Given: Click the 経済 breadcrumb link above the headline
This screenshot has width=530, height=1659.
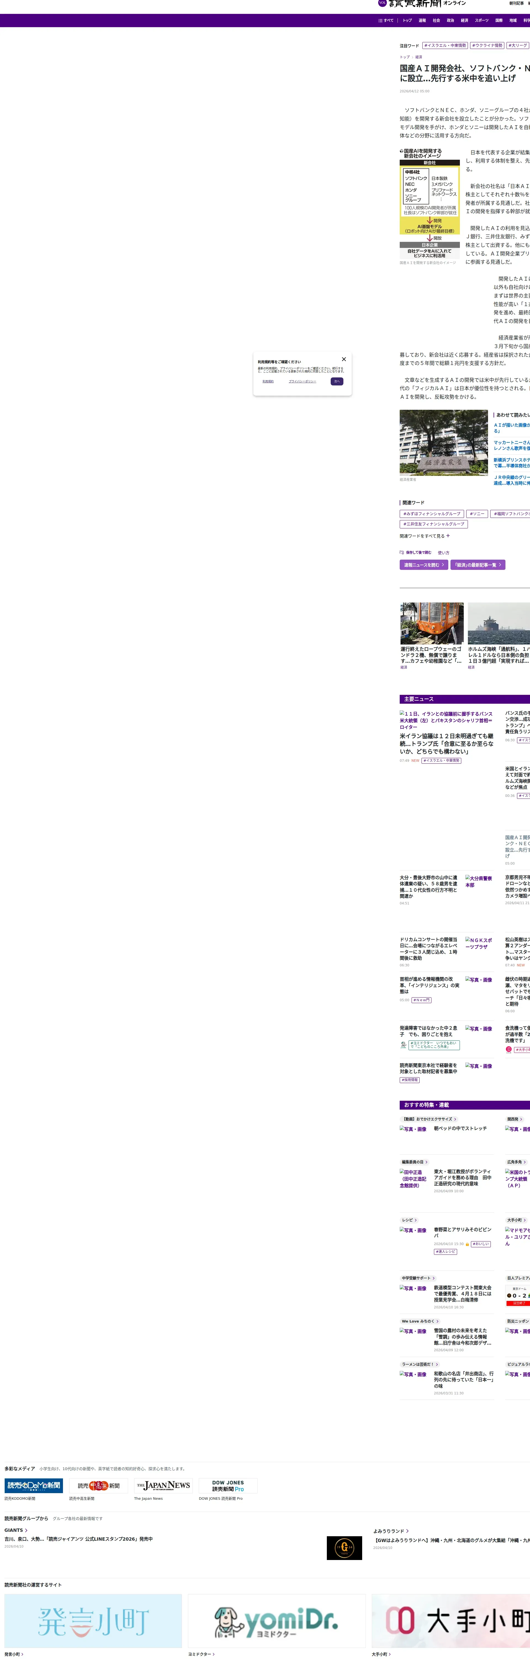Looking at the screenshot, I should (x=419, y=57).
